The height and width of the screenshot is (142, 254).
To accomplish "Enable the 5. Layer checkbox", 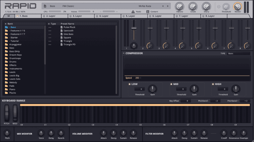I will [124, 16].
